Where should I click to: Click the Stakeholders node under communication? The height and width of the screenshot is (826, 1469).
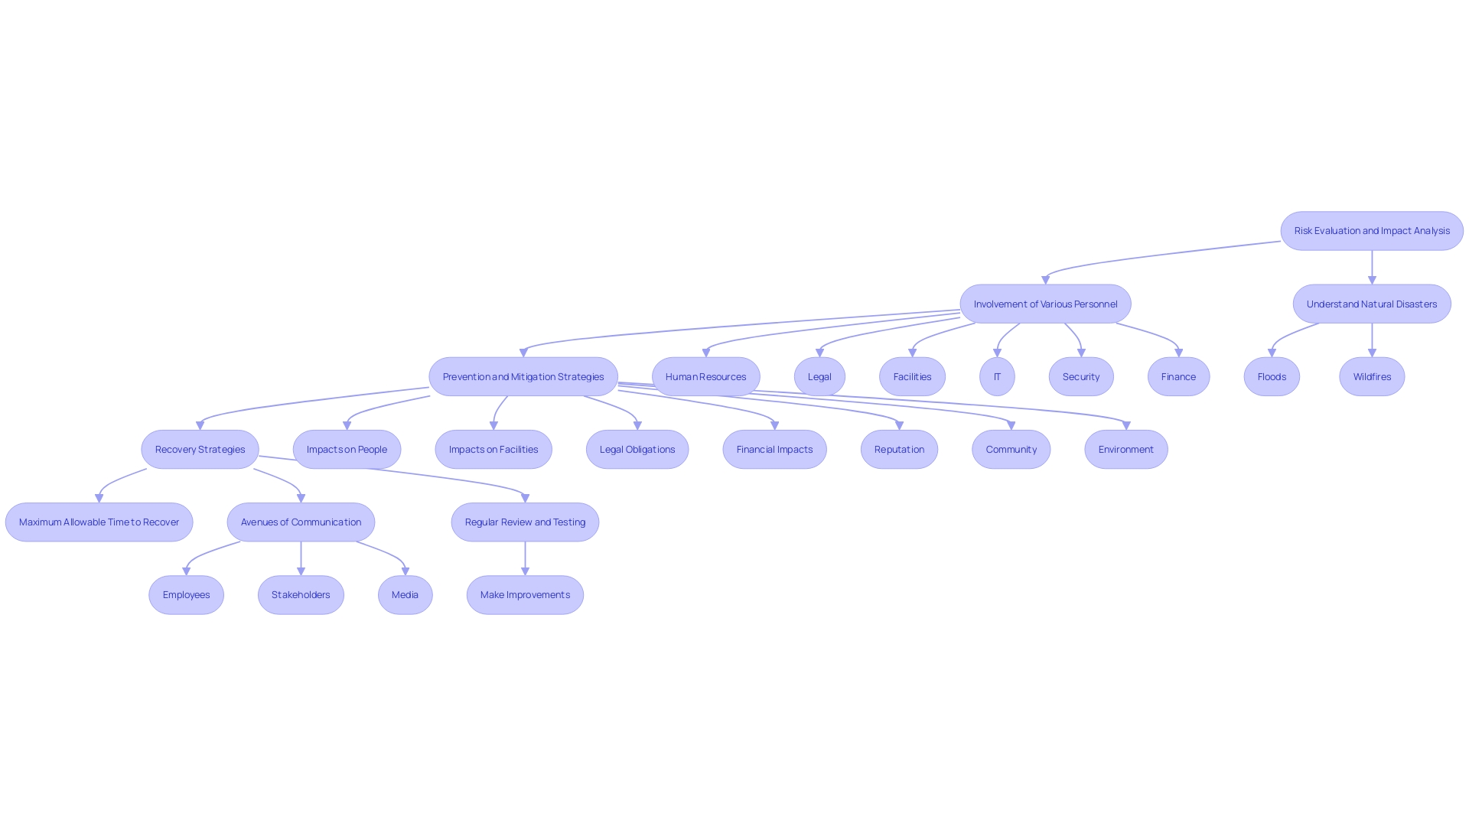point(301,594)
